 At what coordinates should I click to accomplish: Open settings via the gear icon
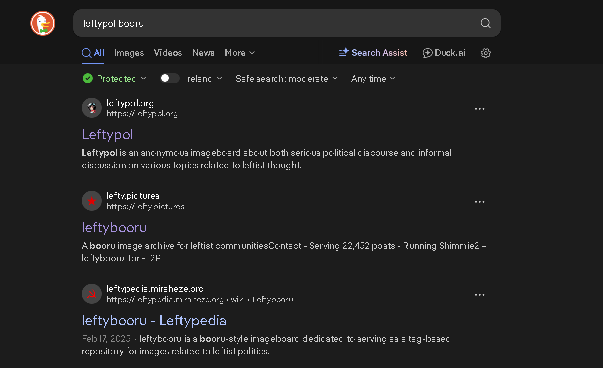coord(485,53)
